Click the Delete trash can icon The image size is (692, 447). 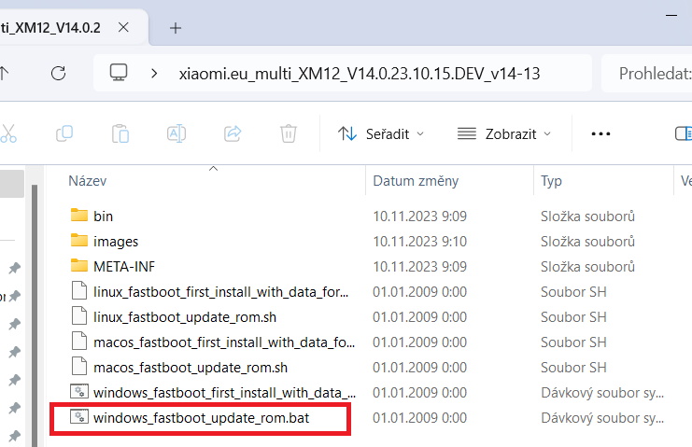pos(290,133)
